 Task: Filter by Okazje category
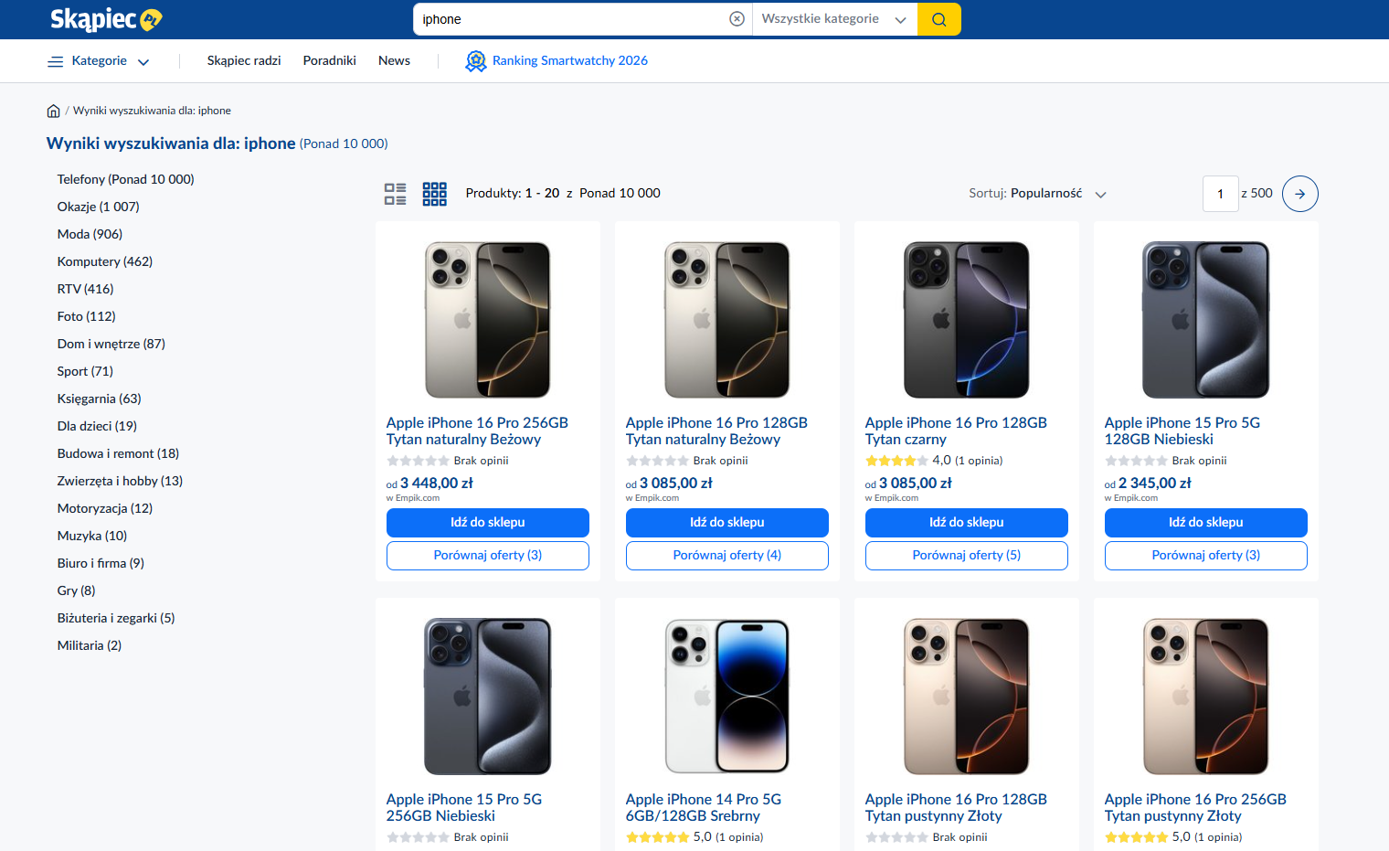[x=98, y=207]
